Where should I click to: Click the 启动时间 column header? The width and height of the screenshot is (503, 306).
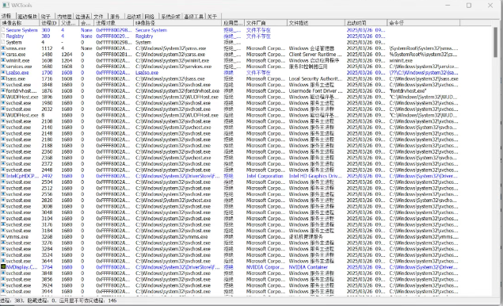tap(366, 23)
